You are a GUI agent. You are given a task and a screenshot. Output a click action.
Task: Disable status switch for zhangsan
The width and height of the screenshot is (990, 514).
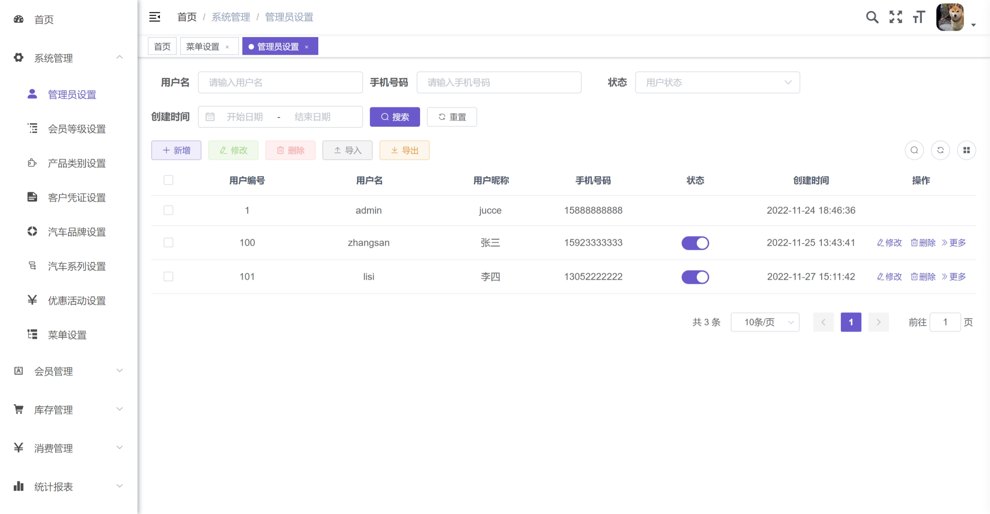pos(695,243)
